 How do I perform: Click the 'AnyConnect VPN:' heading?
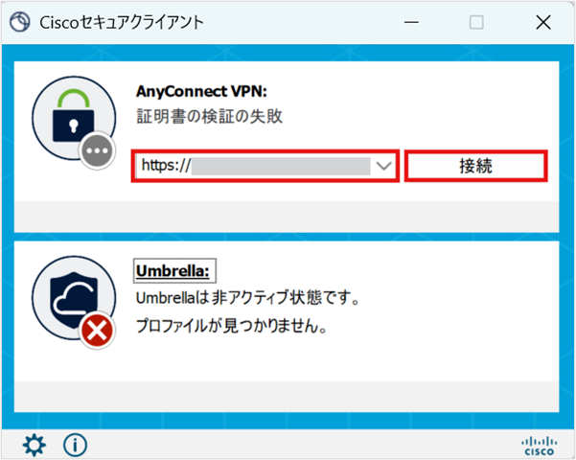pyautogui.click(x=201, y=91)
